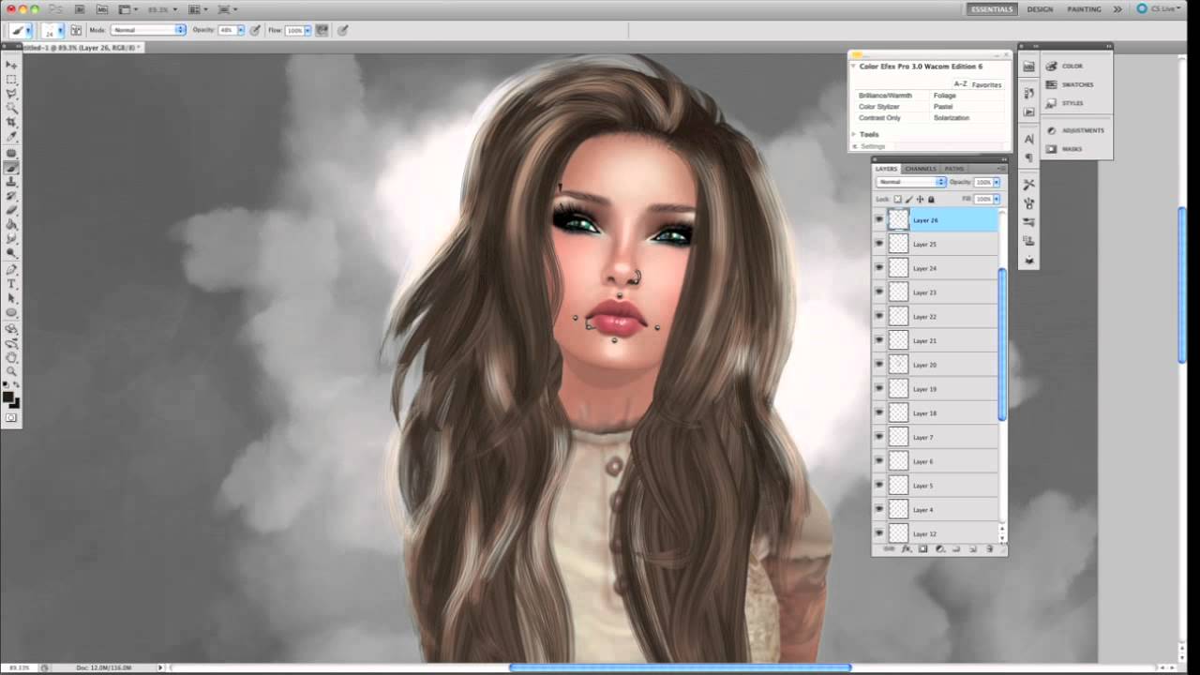Image resolution: width=1200 pixels, height=675 pixels.
Task: Open the Paragraph panel icon
Action: pos(1029,157)
